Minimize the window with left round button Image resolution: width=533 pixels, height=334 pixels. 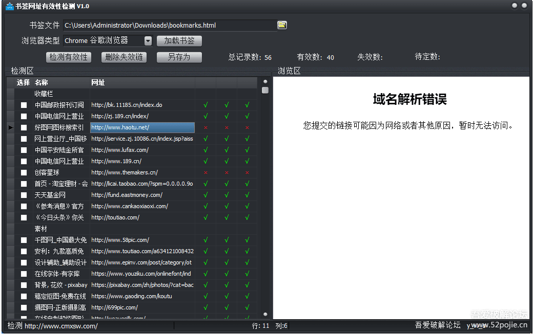515,6
